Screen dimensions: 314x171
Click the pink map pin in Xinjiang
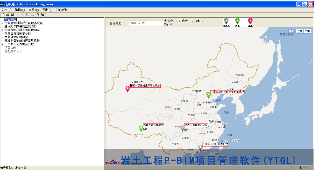tap(127, 89)
